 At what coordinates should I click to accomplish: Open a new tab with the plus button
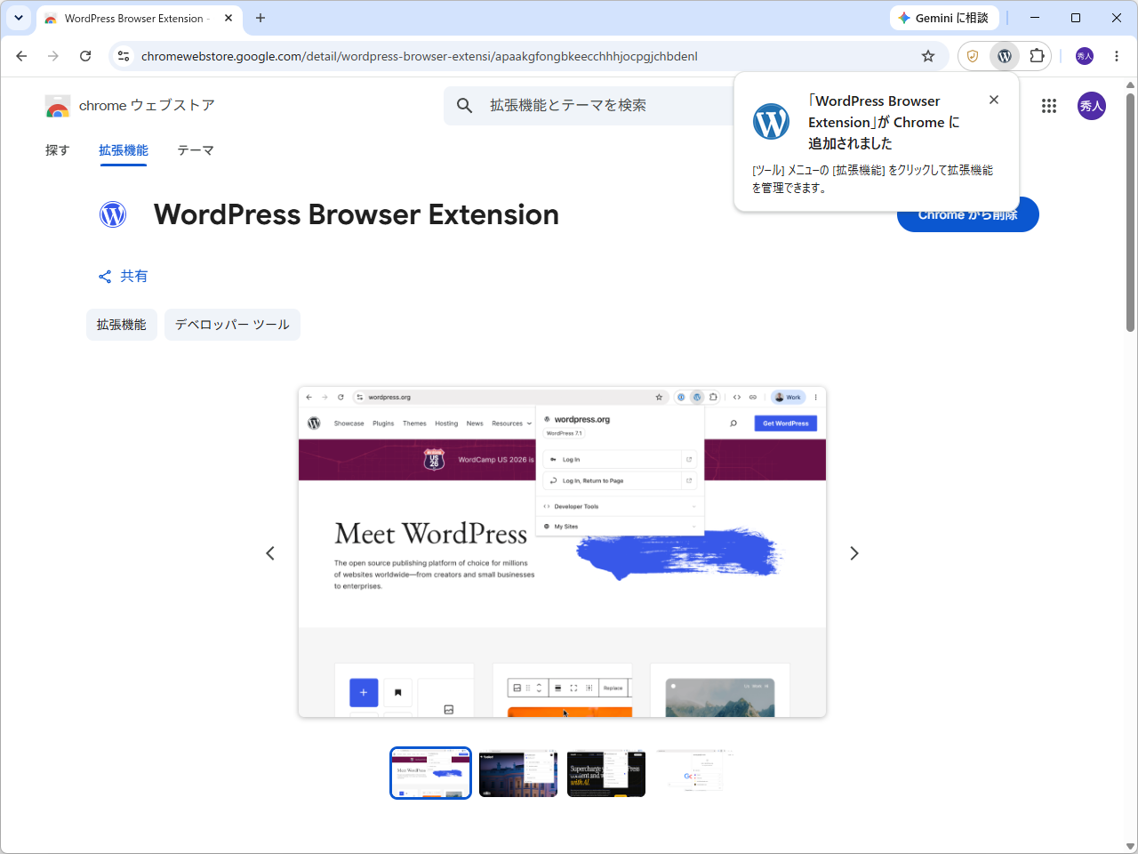tap(260, 18)
